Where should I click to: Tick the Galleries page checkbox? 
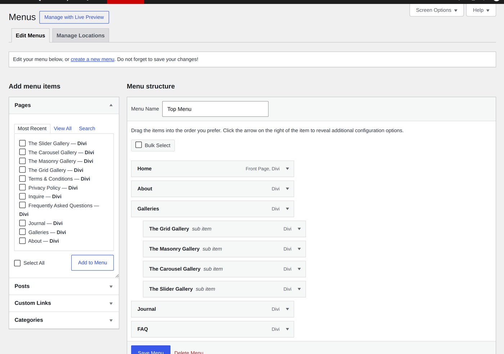click(x=22, y=232)
